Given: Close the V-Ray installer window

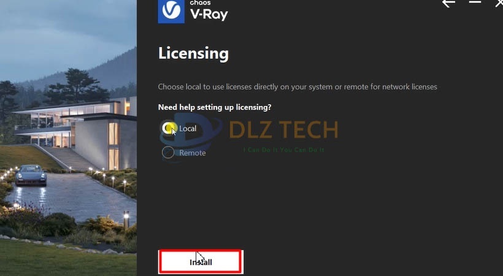Looking at the screenshot, I should [x=499, y=3].
